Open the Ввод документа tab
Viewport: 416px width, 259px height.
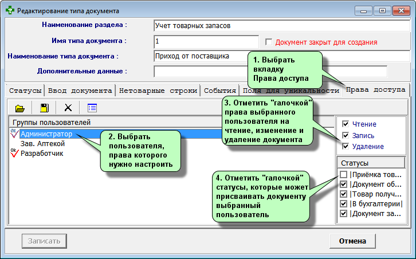80,91
